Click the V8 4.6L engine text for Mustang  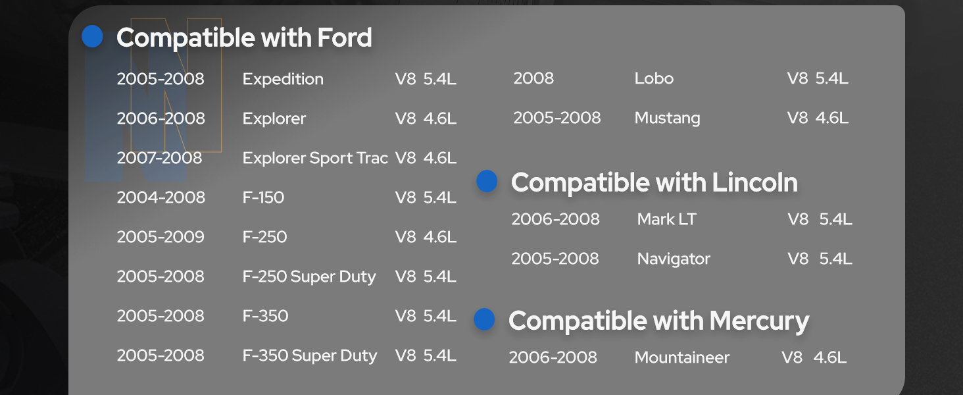click(x=818, y=118)
